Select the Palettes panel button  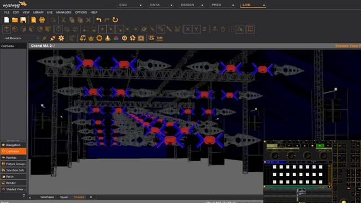(x=14, y=158)
